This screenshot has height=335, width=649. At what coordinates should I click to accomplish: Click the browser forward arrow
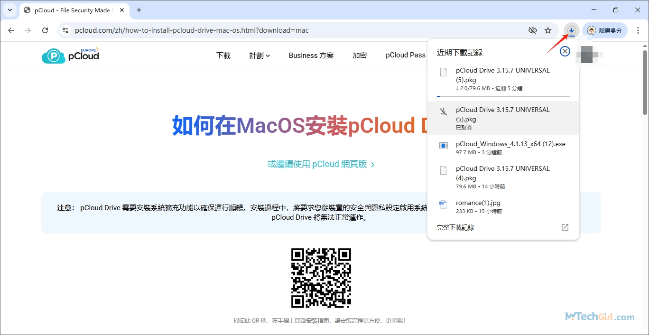[x=28, y=30]
